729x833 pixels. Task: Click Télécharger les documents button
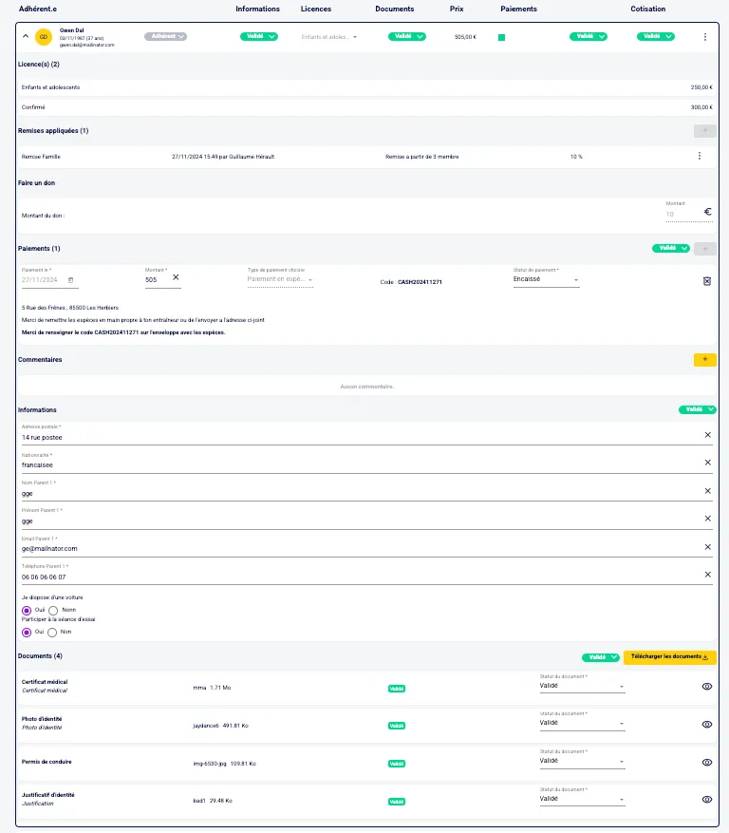tap(669, 656)
